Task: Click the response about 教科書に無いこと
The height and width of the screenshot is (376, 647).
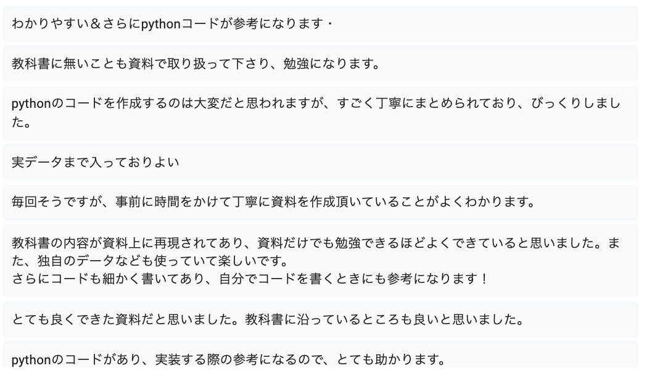Action: pos(320,63)
